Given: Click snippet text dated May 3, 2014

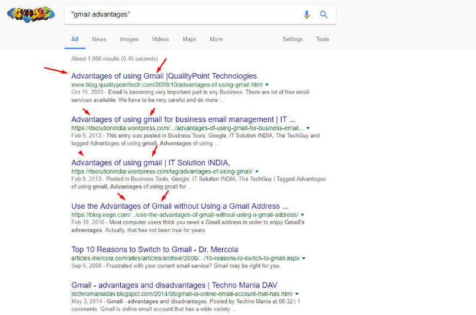Looking at the screenshot, I should (185, 305).
